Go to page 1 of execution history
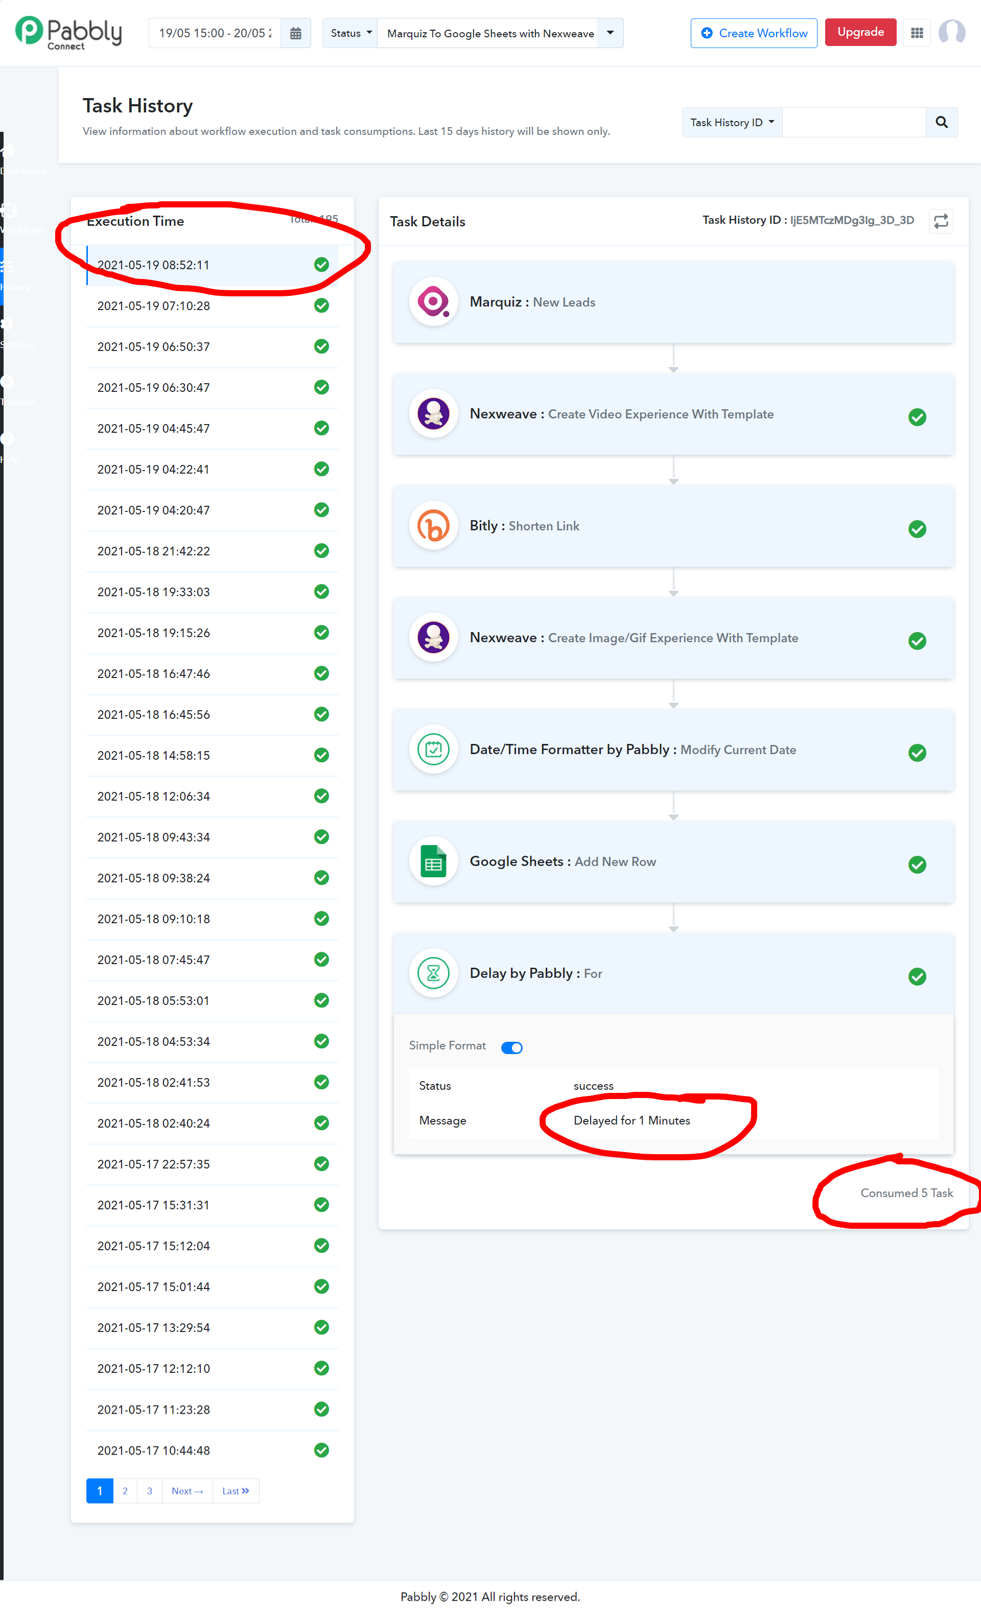Image resolution: width=981 pixels, height=1613 pixels. click(100, 1490)
